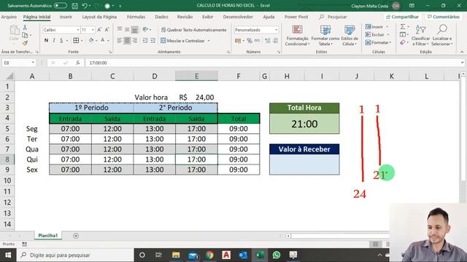Click the Save icon in quick access toolbar
467x262 pixels.
point(75,6)
